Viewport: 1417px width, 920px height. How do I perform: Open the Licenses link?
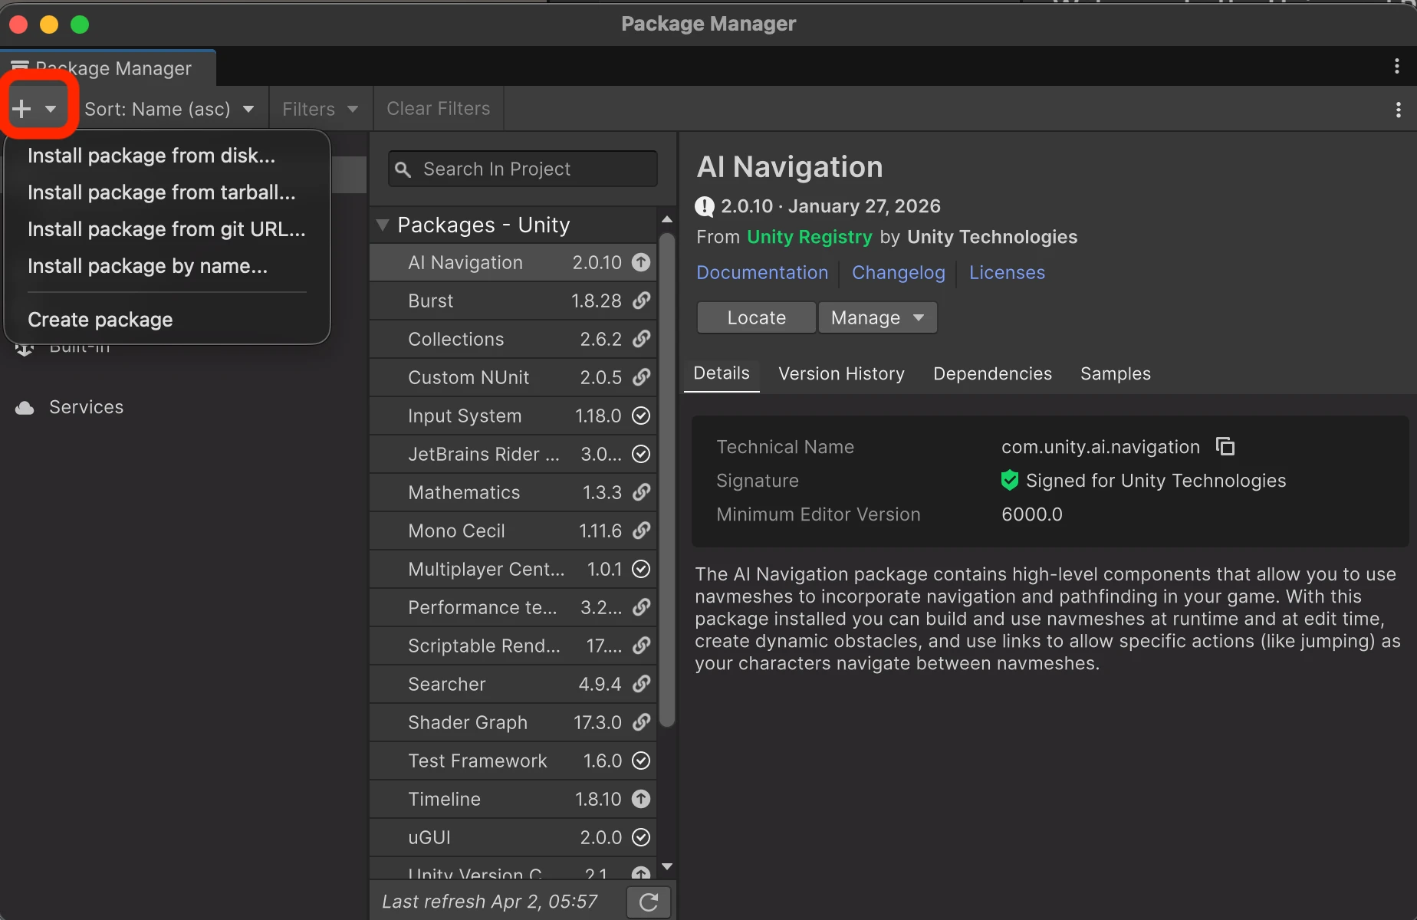(1007, 273)
